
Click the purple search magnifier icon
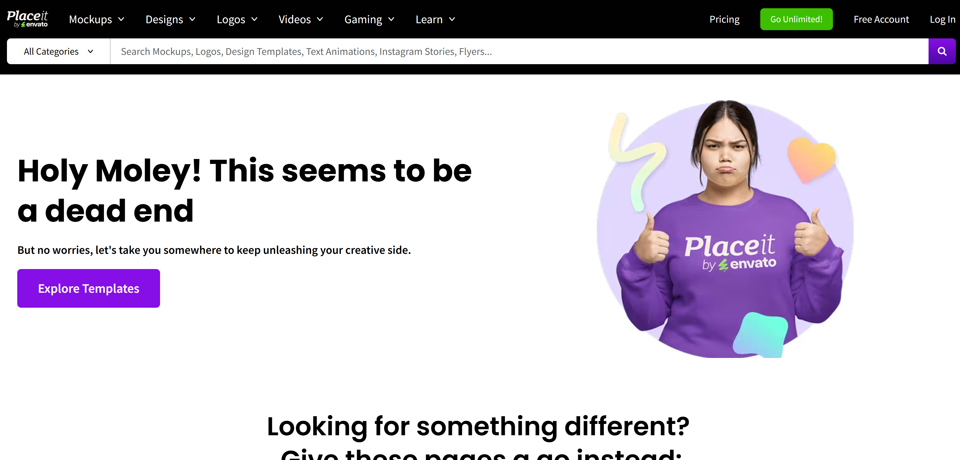pos(942,52)
